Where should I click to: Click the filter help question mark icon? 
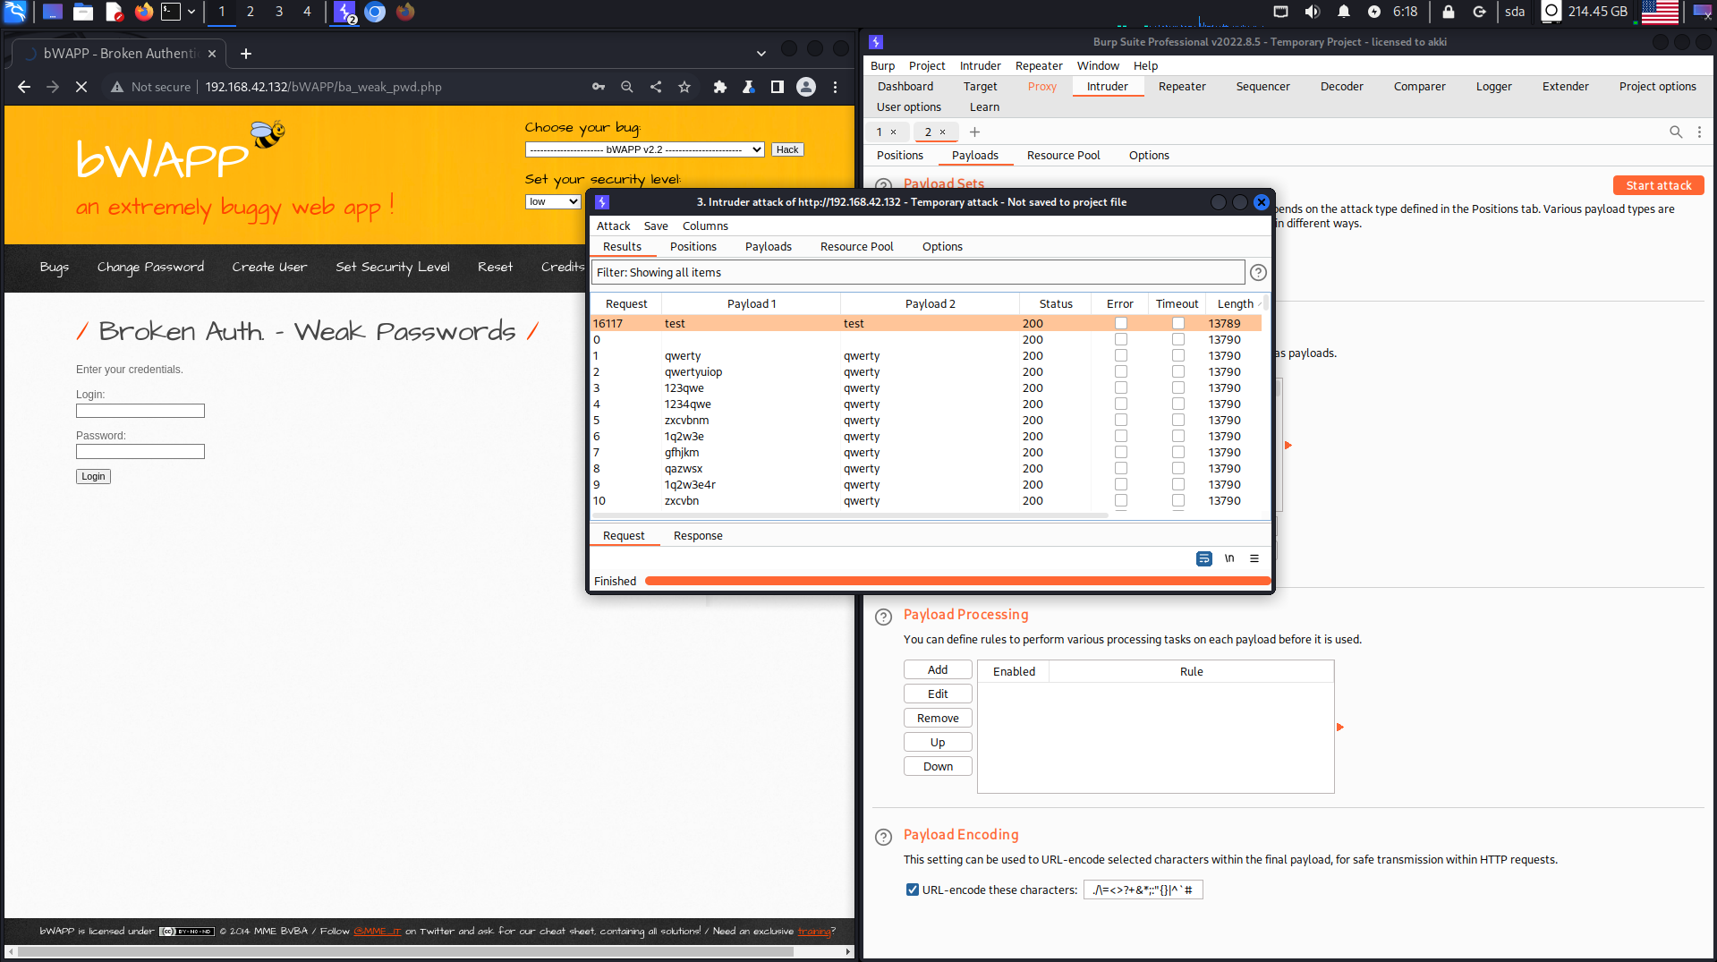(x=1258, y=273)
